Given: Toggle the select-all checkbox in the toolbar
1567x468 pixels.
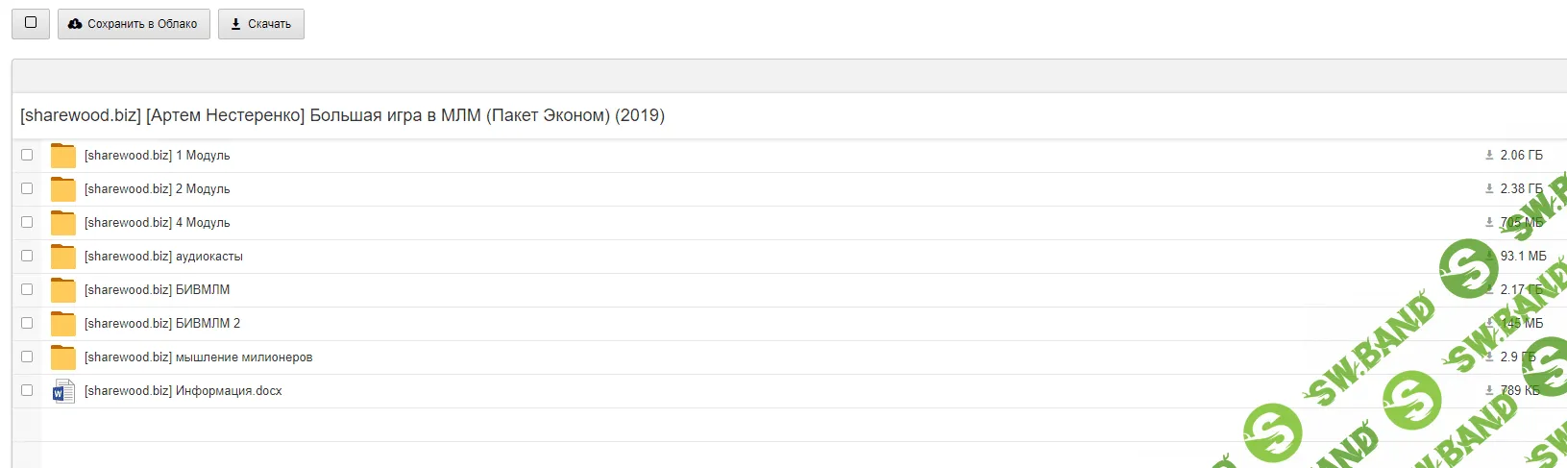Looking at the screenshot, I should (x=31, y=23).
